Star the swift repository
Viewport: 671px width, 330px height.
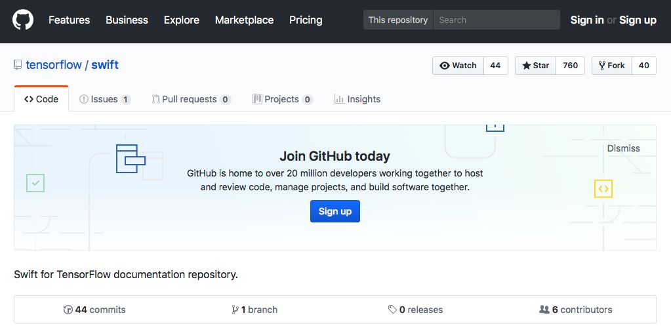tap(535, 66)
